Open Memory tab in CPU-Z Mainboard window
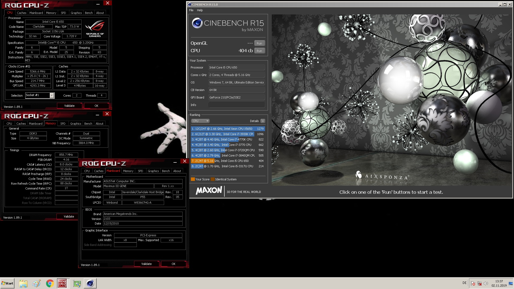This screenshot has width=514, height=289. (128, 171)
